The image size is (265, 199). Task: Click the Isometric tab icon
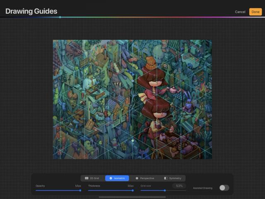click(111, 178)
